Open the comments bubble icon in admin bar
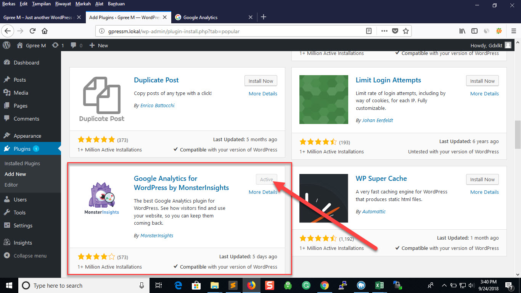 tap(73, 45)
